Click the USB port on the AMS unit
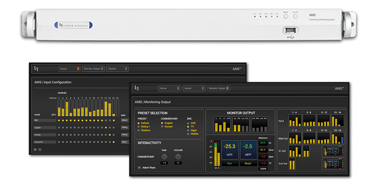 (290, 30)
